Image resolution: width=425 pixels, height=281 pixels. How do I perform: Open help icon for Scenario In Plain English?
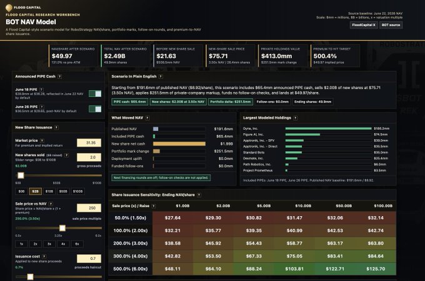coord(161,77)
